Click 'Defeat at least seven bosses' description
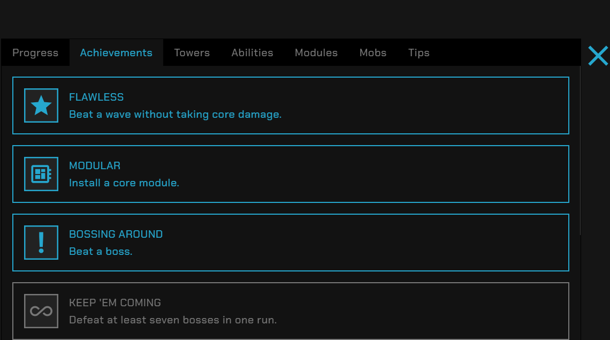Viewport: 610px width, 340px height. 173,320
